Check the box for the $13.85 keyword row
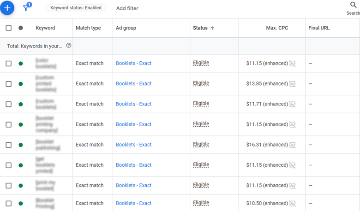This screenshot has width=360, height=211. pyautogui.click(x=8, y=84)
